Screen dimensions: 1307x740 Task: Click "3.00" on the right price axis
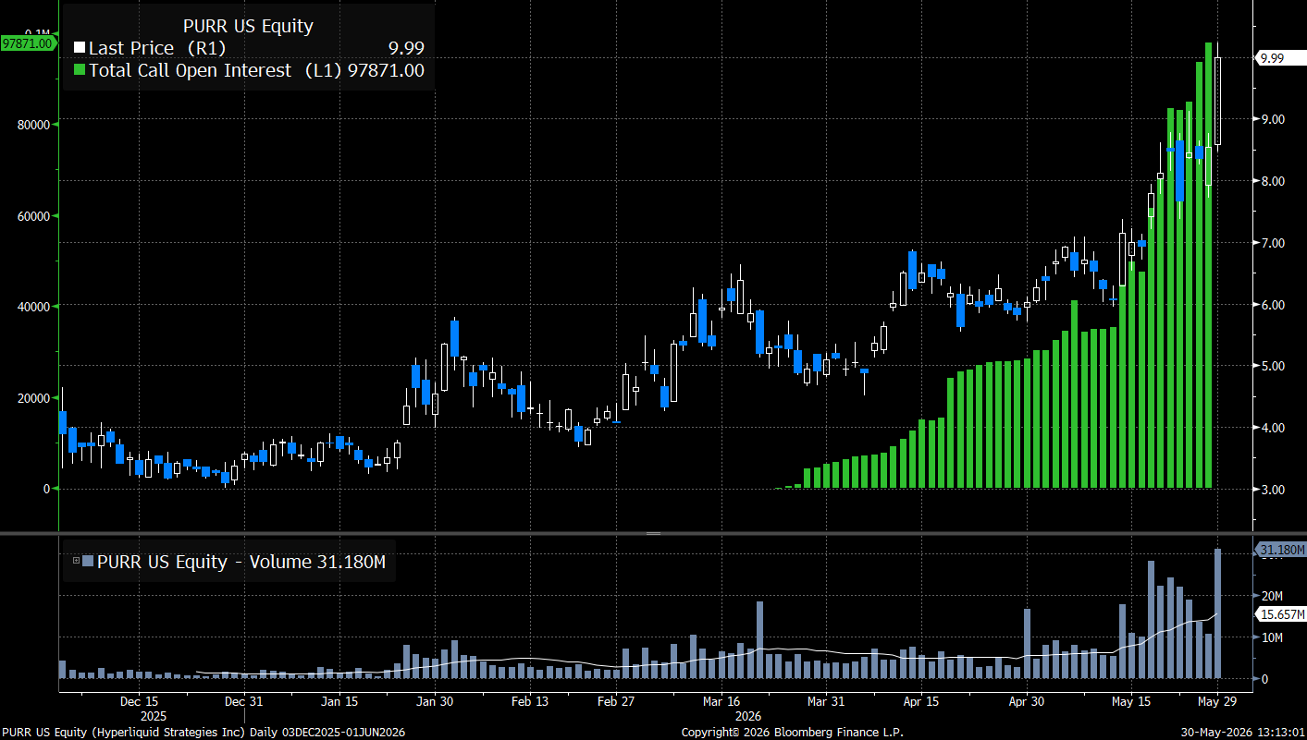click(1272, 490)
